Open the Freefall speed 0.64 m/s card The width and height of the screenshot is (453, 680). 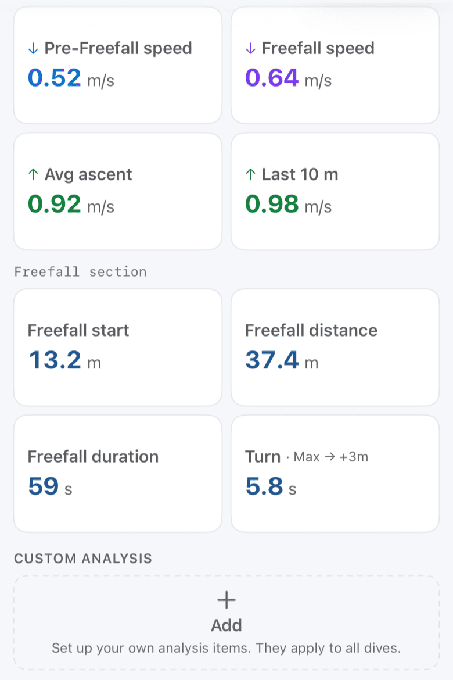point(335,65)
